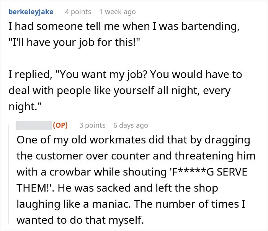The width and height of the screenshot is (268, 231).
Task: Click the paragraph starting "I replied"
Action: [125, 90]
